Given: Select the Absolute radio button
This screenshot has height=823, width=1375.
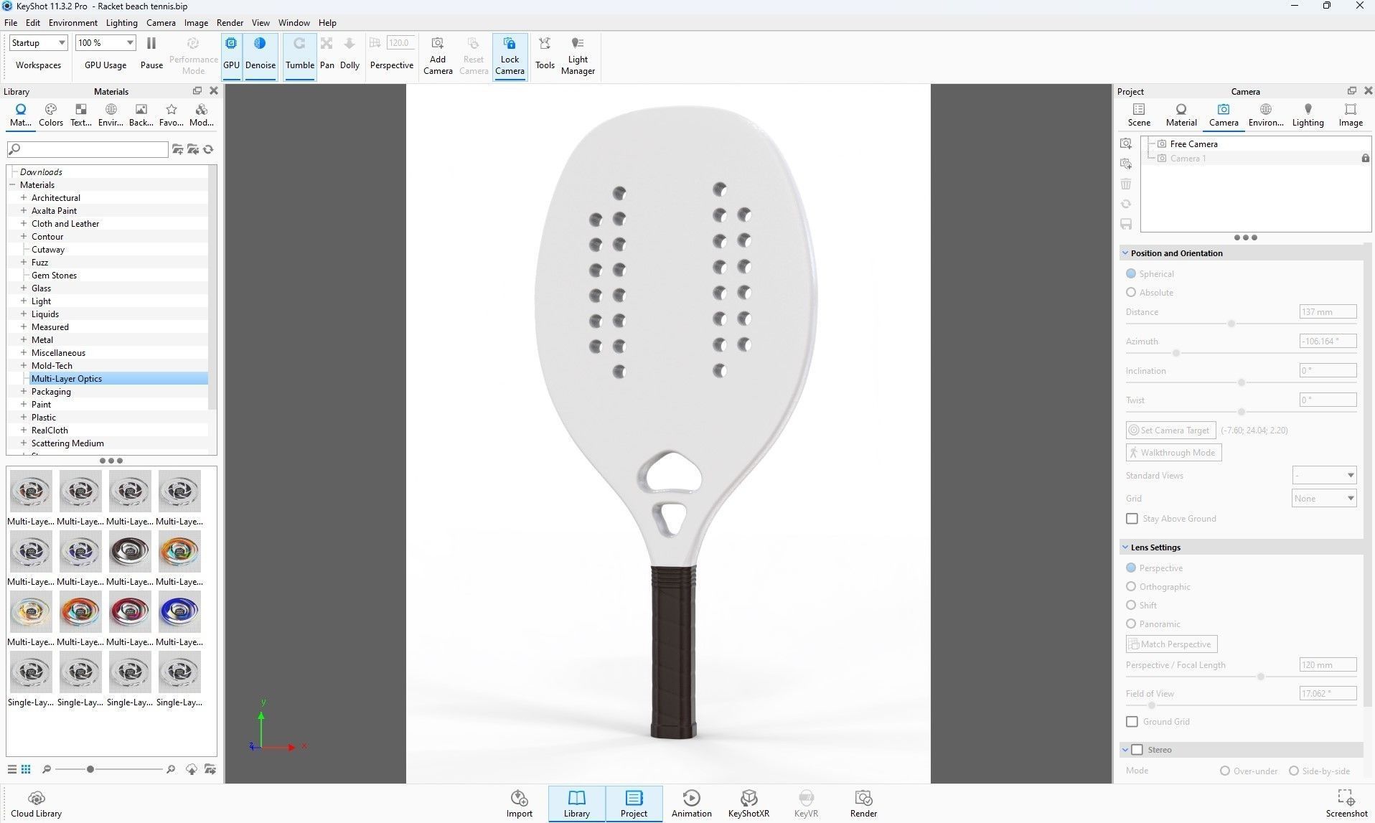Looking at the screenshot, I should (x=1131, y=292).
